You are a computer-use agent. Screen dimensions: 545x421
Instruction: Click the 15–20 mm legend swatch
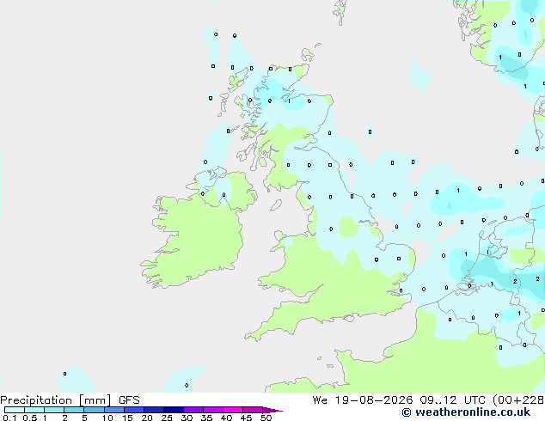[x=134, y=410]
